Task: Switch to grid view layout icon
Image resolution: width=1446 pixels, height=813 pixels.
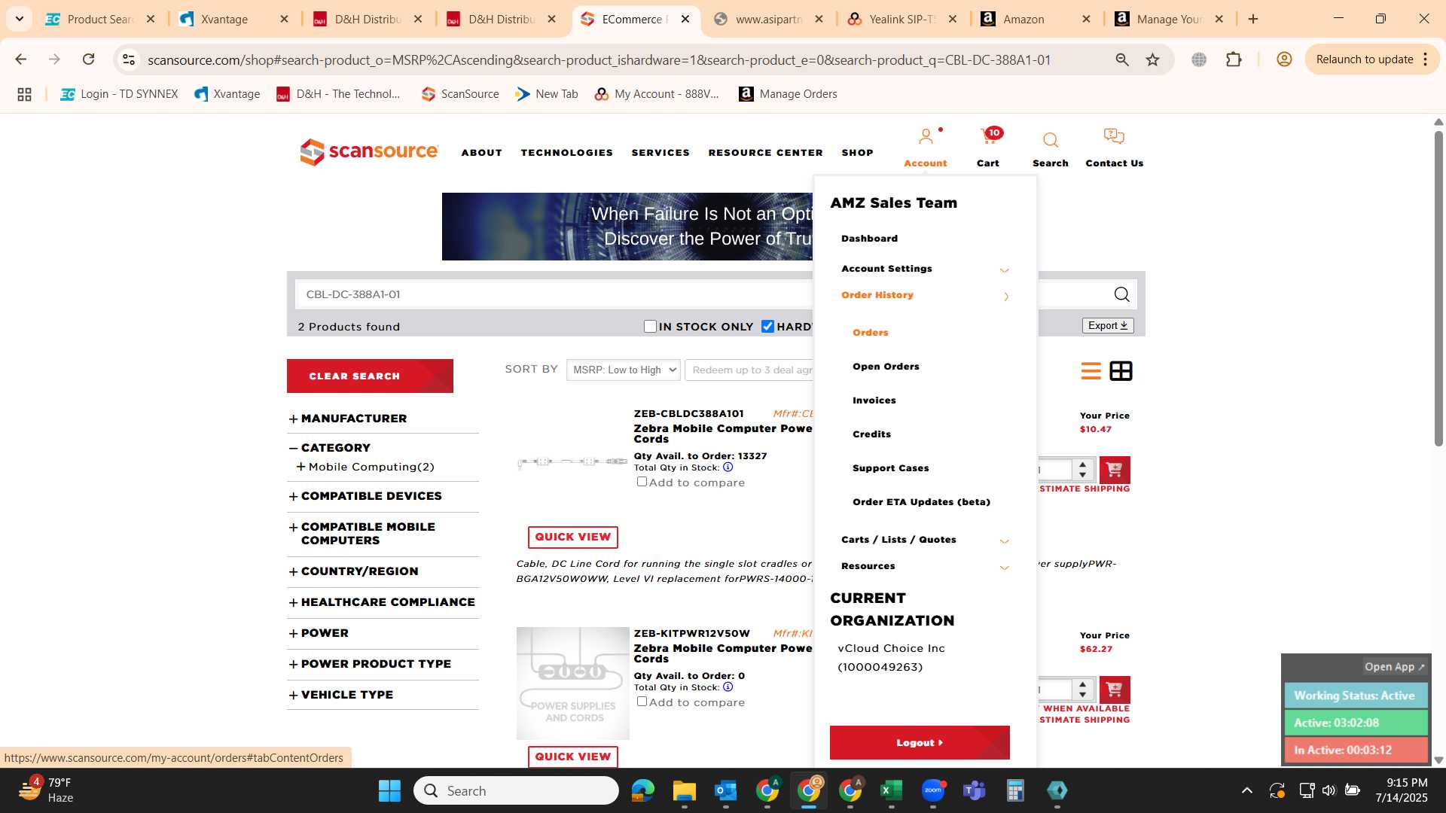Action: click(x=1121, y=371)
